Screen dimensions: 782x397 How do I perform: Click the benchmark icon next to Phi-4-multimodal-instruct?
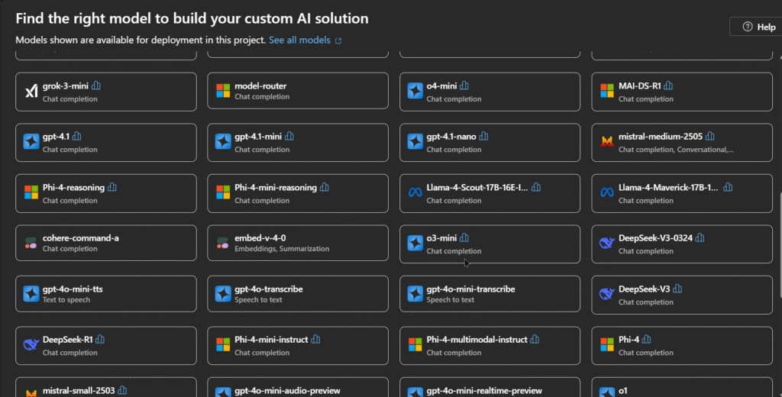[535, 340]
